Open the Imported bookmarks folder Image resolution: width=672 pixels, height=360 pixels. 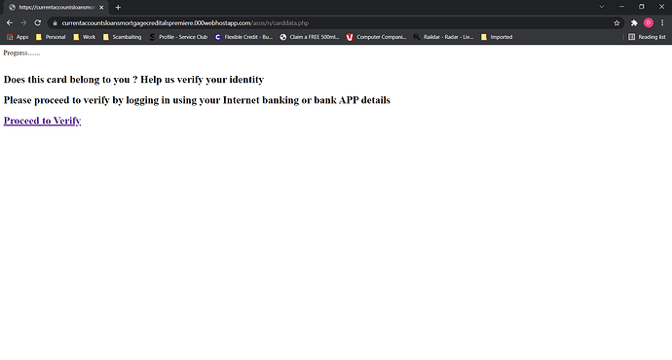(x=497, y=37)
